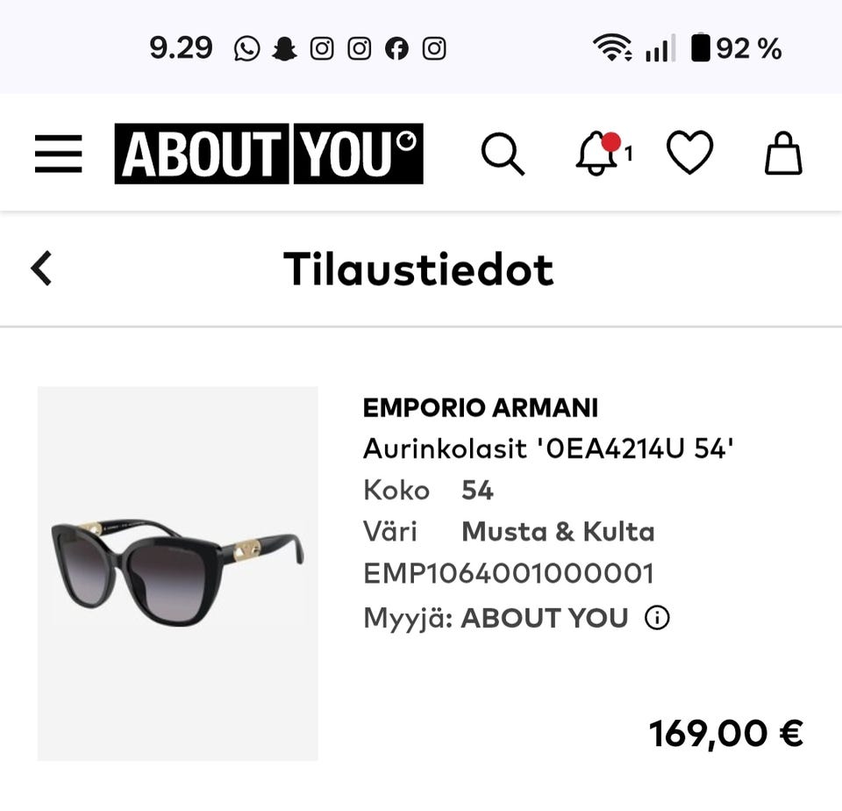Tap the battery indicator icon
Image resolution: width=842 pixels, height=811 pixels.
pos(700,49)
